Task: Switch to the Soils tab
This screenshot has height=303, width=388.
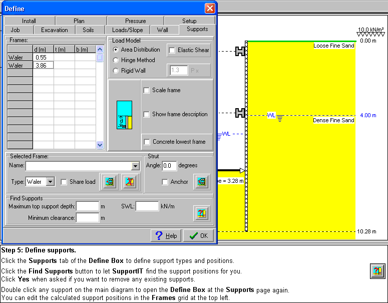Action: pos(88,30)
